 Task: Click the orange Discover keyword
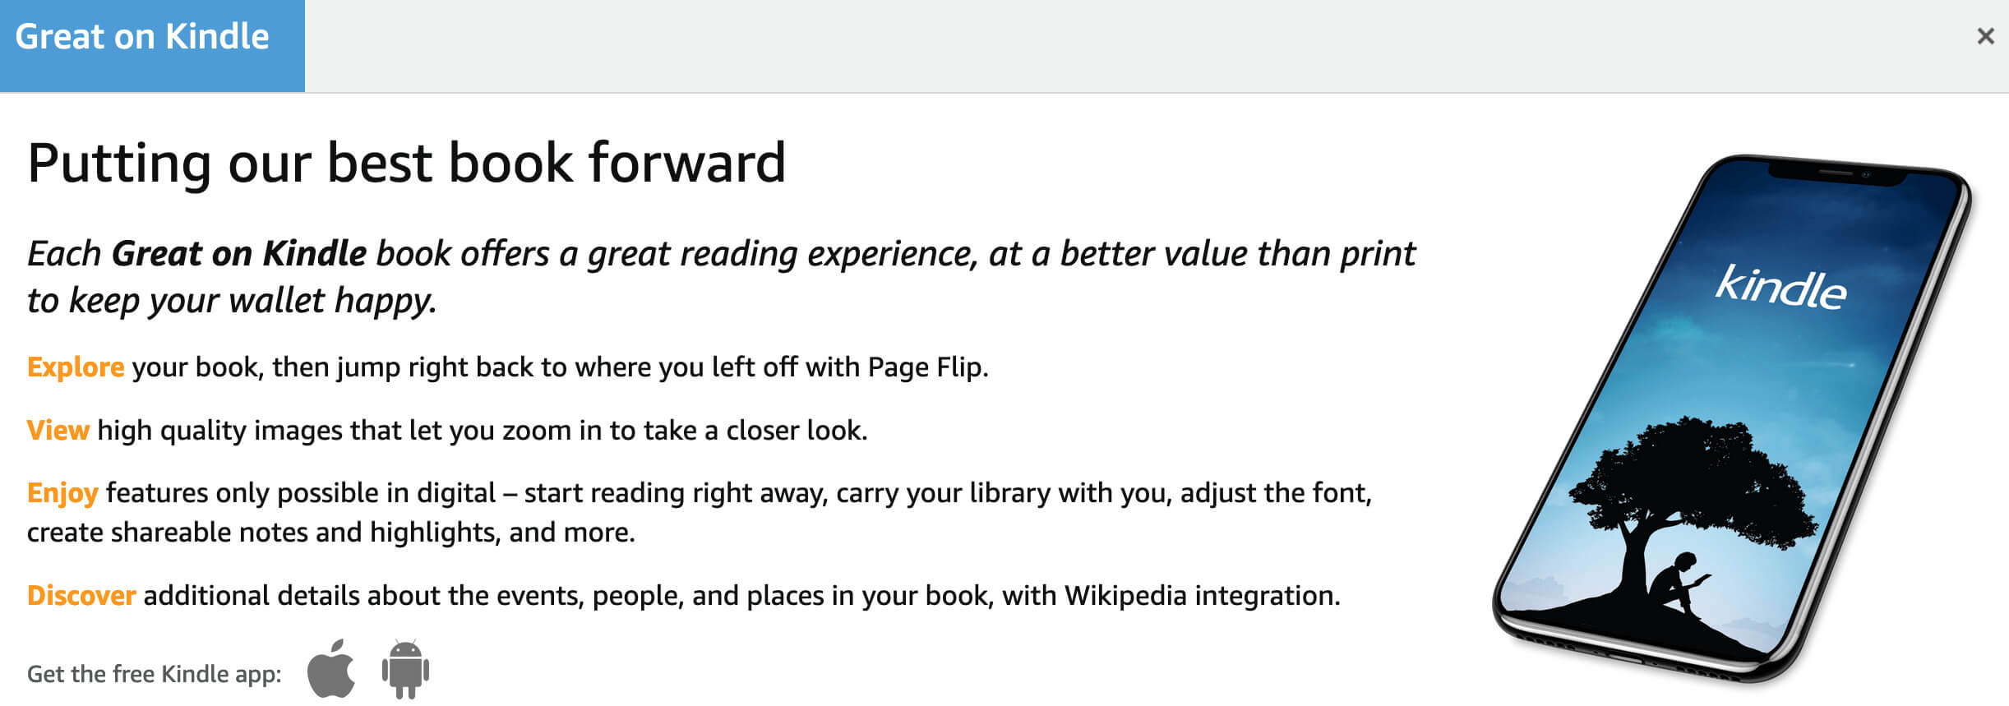coord(81,595)
